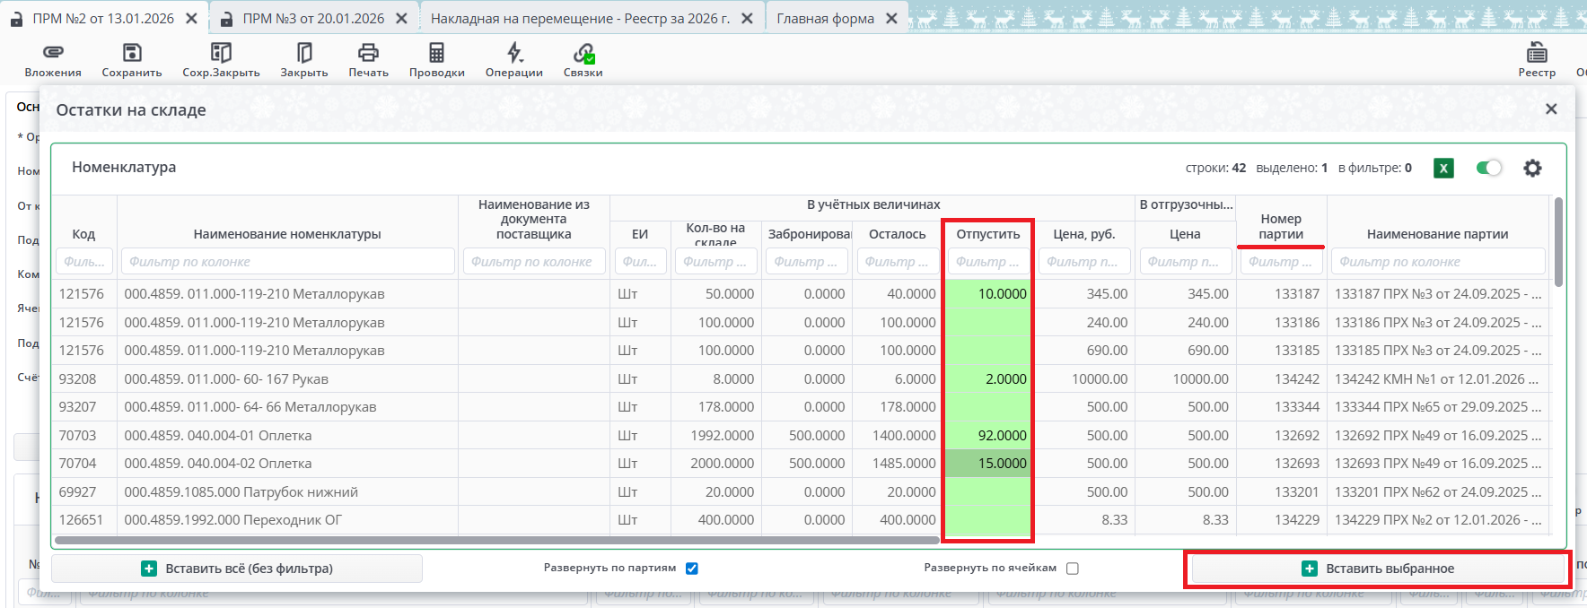1587x608 pixels.
Task: Click Вставить всё (без фильтра) button
Action: pyautogui.click(x=237, y=569)
